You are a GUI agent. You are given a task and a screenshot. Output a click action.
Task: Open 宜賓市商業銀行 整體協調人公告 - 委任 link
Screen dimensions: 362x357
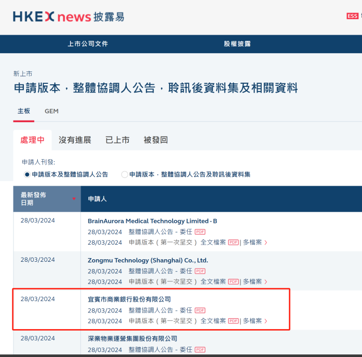tap(160, 310)
